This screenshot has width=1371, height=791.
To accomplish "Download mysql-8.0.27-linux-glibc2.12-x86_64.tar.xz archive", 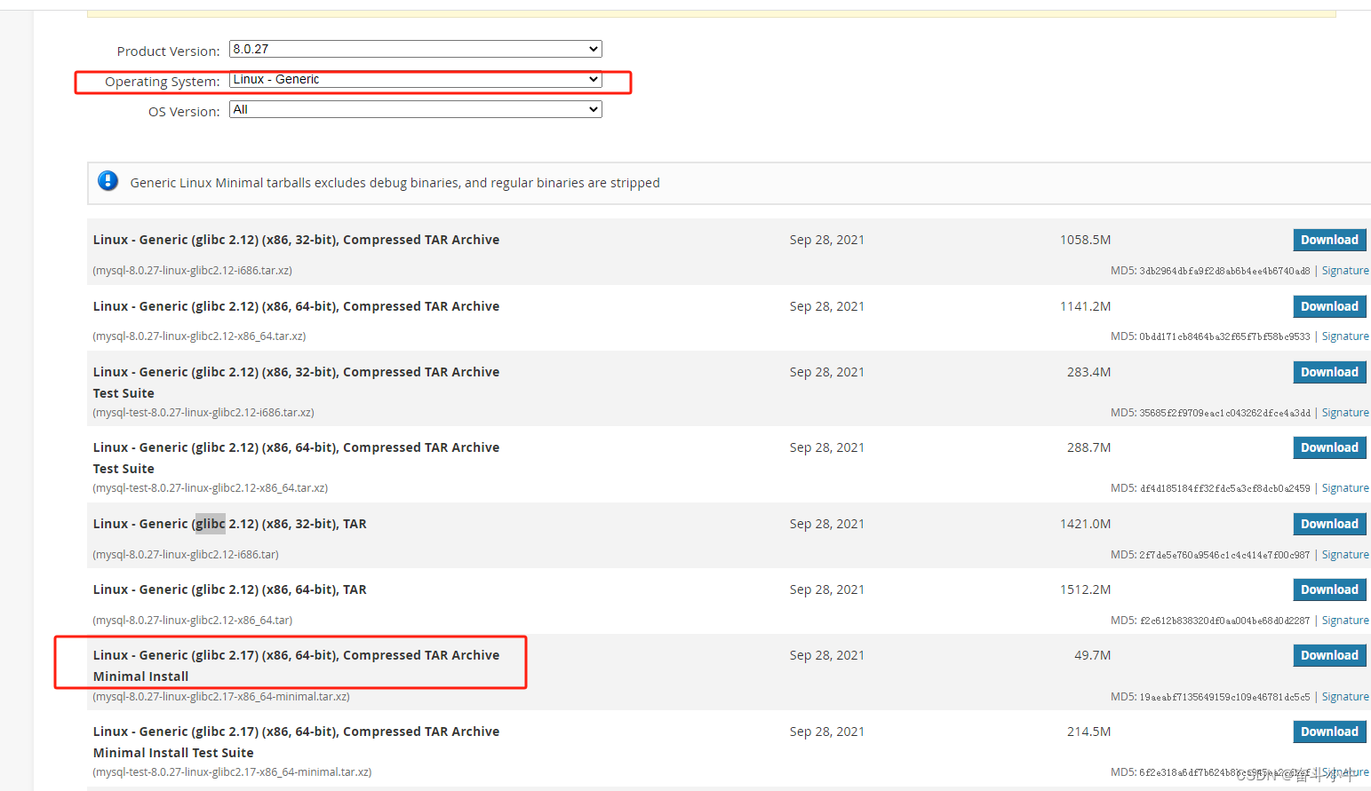I will 1329,306.
